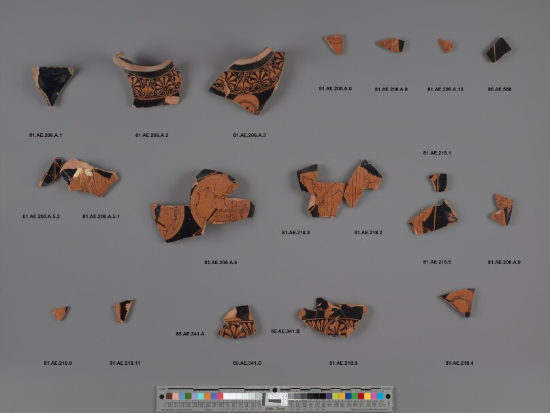This screenshot has height=413, width=550.
Task: Select the label 86.AE.568
Action: [x=500, y=89]
